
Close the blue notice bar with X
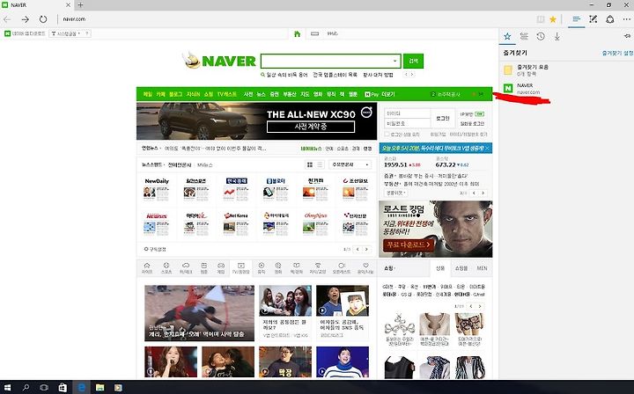487,148
